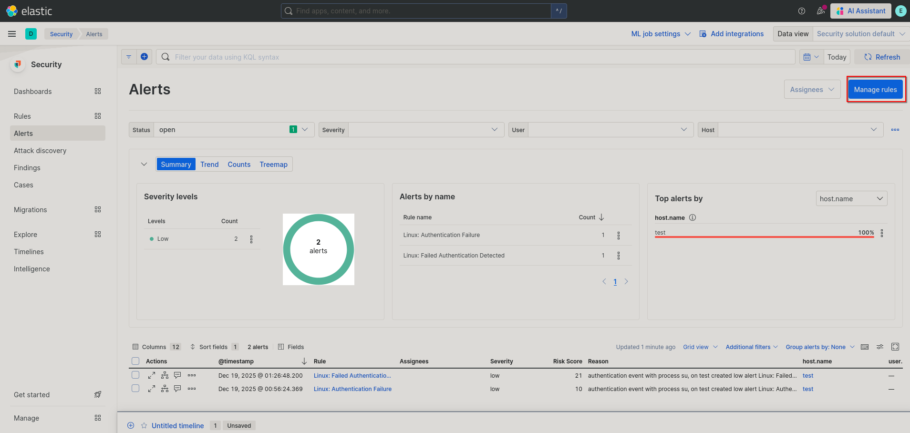Tick the checkbox of the second alert row

135,389
